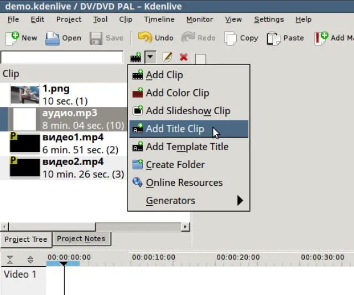Click the scrollbar left arrow
This screenshot has width=354, height=295.
4,227
